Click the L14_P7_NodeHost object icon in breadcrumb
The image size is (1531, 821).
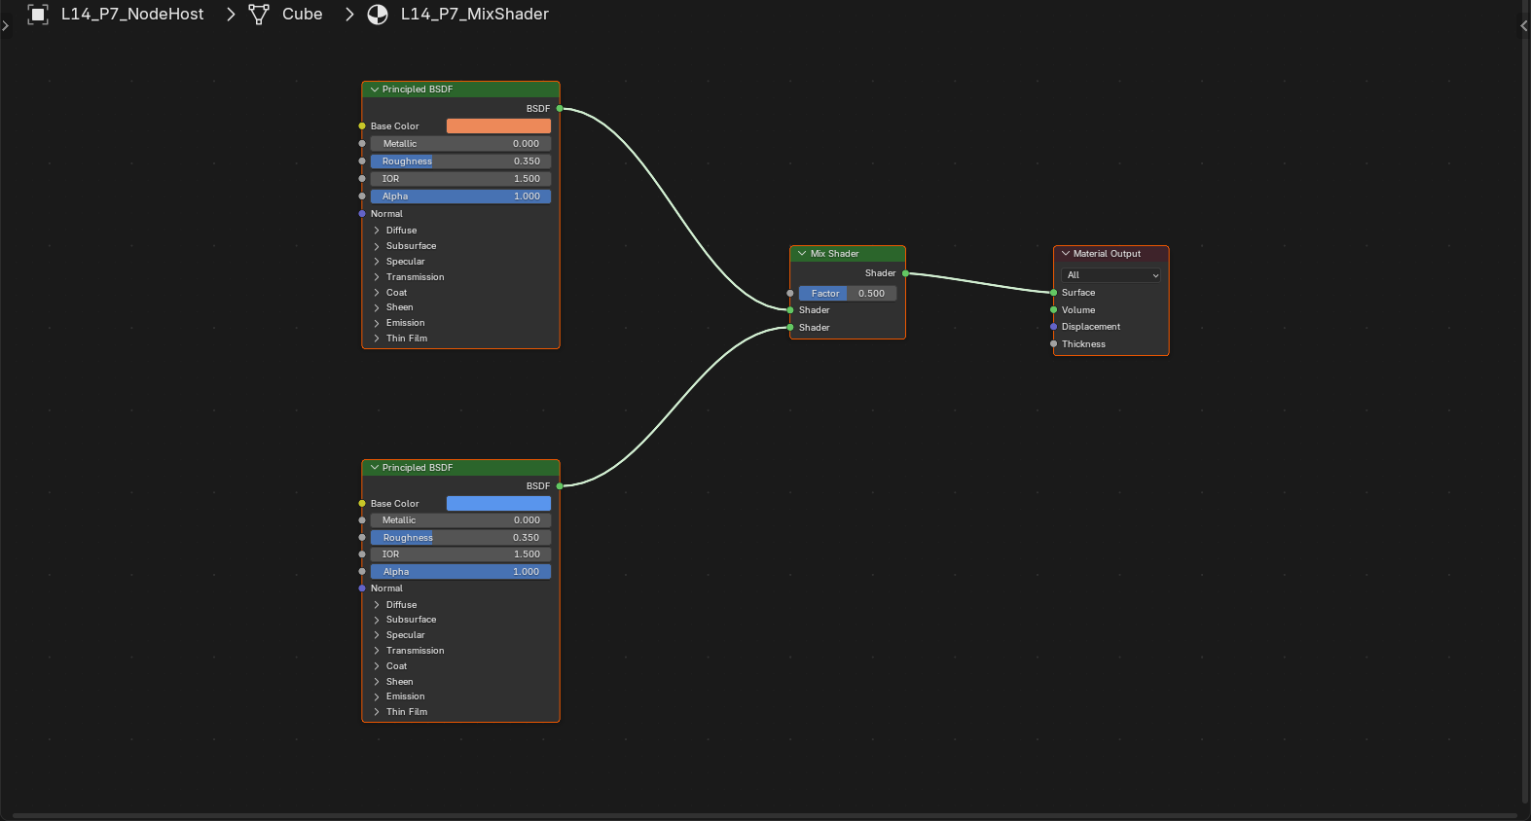coord(38,14)
